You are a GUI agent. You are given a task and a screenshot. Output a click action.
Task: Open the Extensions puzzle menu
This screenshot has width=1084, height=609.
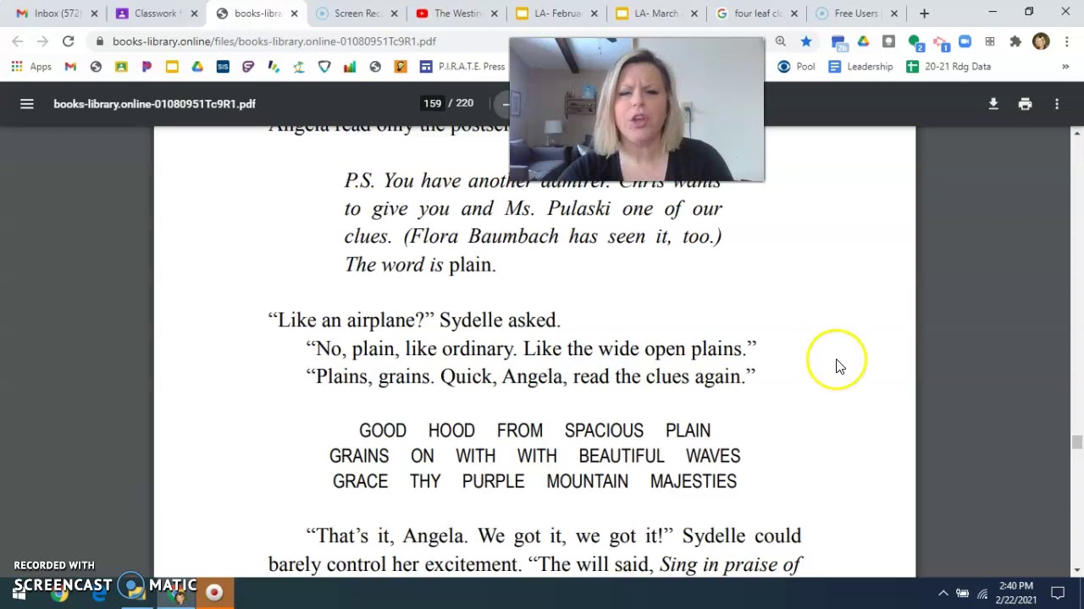(1015, 41)
